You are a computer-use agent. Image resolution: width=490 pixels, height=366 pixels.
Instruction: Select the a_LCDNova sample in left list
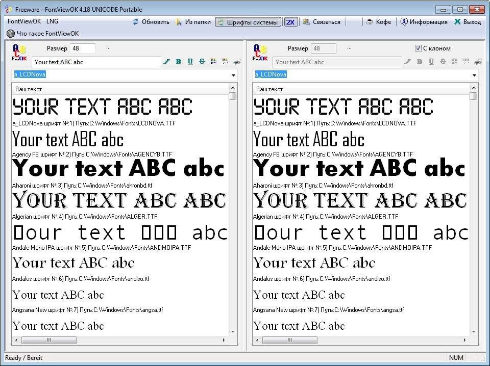tap(102, 107)
